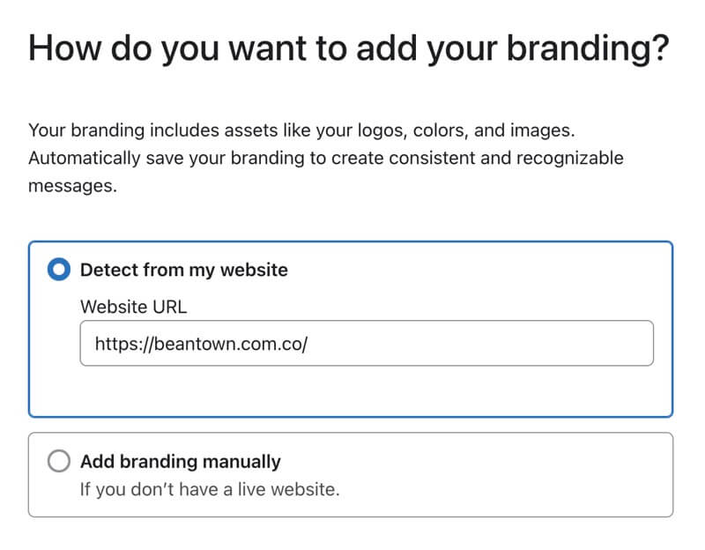Click the word "messages." ending the description
705x550 pixels.
click(72, 187)
